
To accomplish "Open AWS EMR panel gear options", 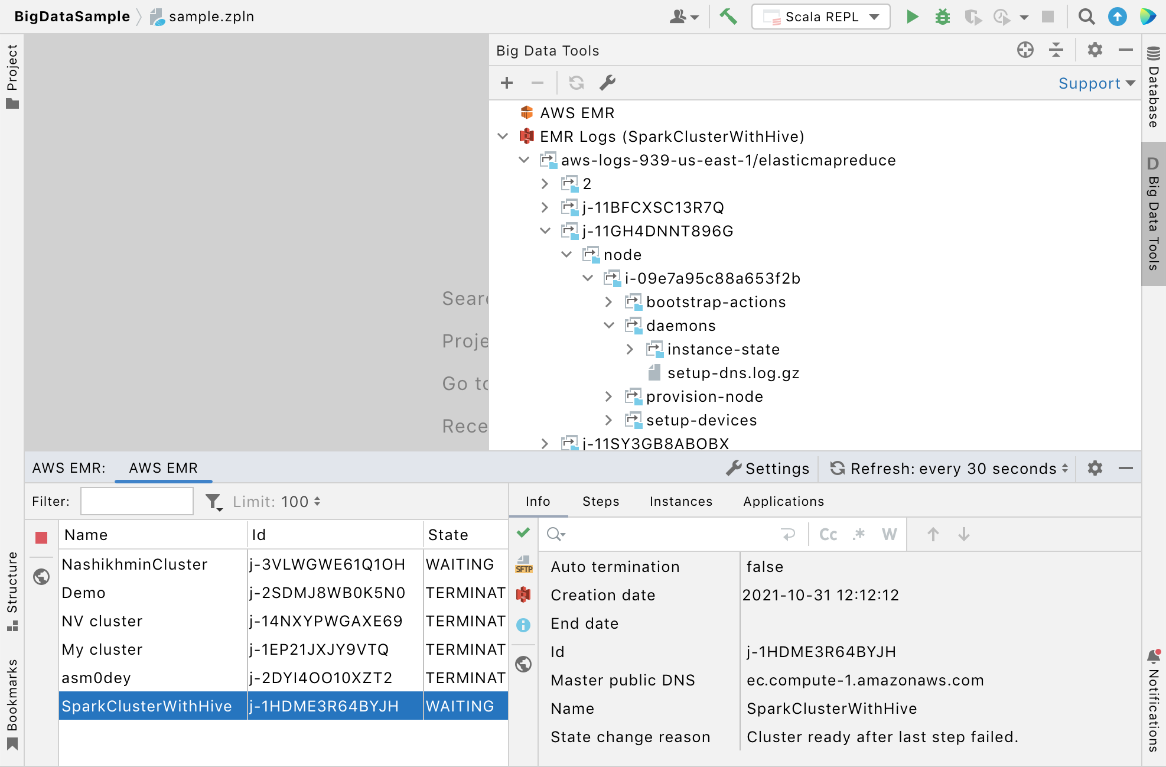I will click(x=1095, y=469).
